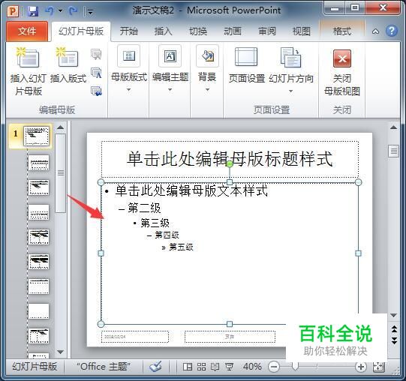Open the PowerPoint Help question mark icon
This screenshot has width=406, height=381.
click(392, 31)
